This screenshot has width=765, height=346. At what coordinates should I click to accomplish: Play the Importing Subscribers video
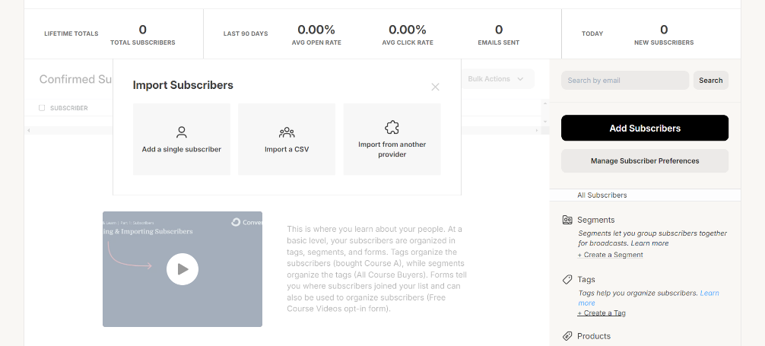tap(183, 268)
